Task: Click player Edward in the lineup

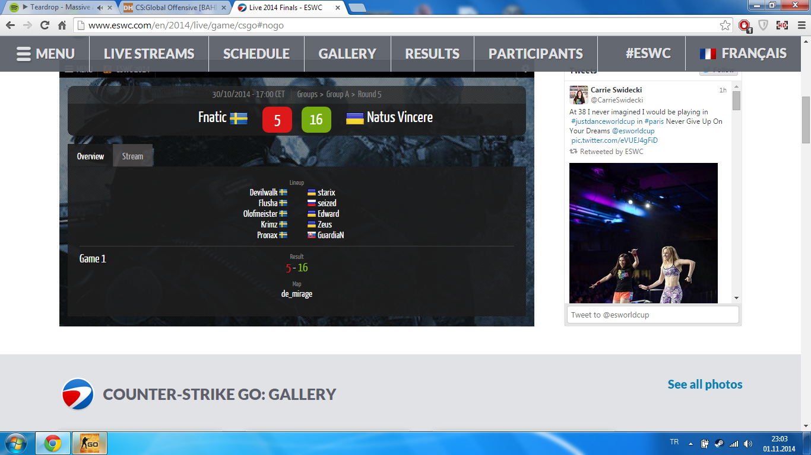Action: pos(328,214)
